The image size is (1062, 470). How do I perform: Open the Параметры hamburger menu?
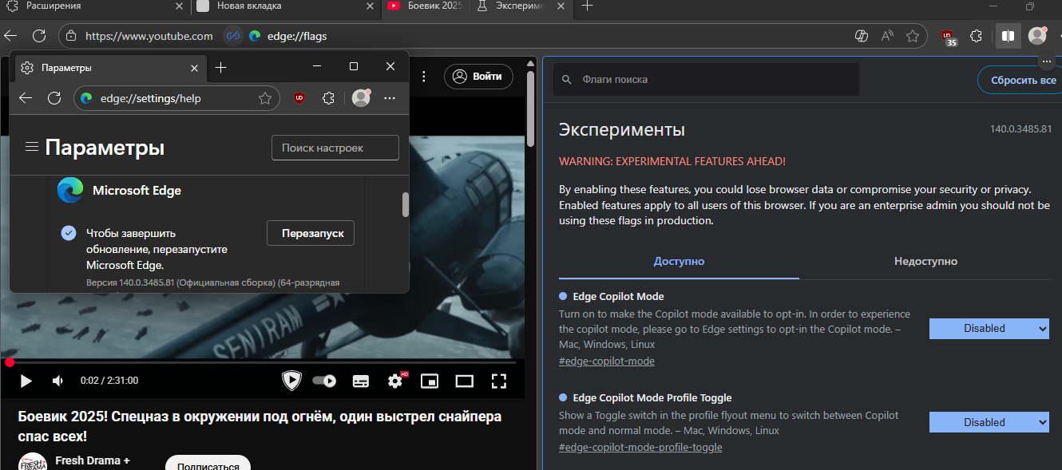(x=32, y=147)
